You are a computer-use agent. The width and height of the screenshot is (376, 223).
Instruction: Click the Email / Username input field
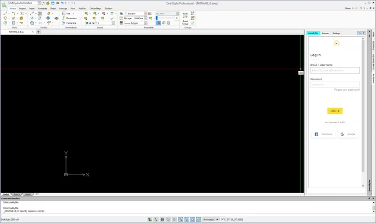(335, 70)
